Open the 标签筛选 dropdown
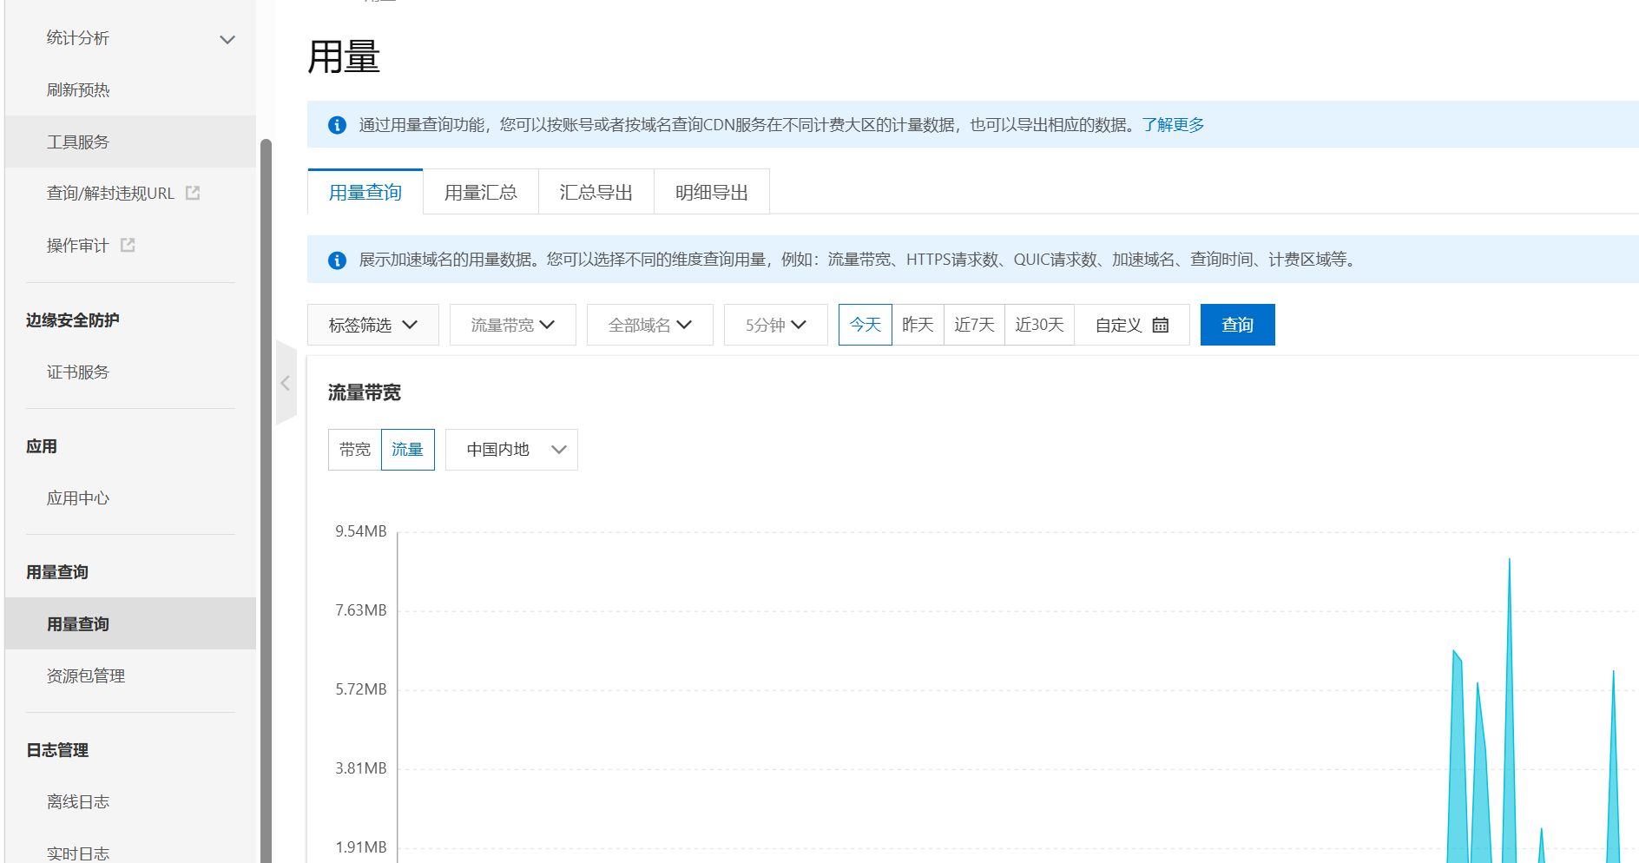 (373, 325)
